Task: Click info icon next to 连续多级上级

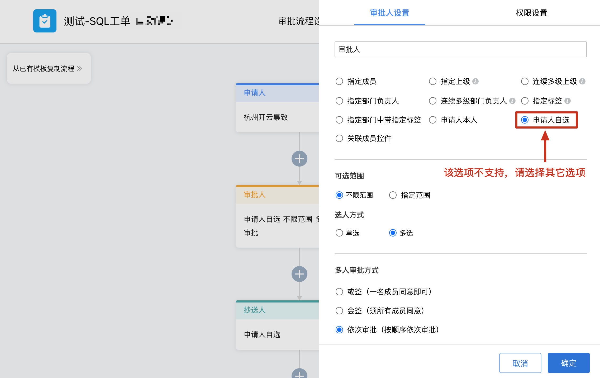Action: pos(582,81)
